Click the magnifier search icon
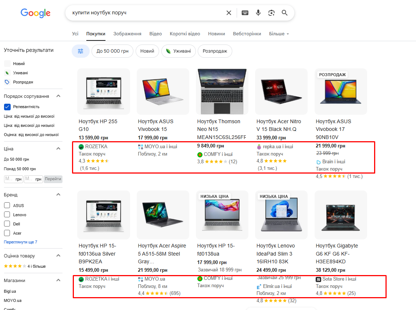The image size is (416, 310). tap(284, 13)
